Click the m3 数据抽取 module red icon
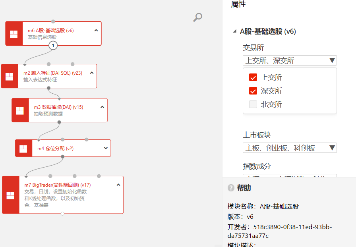 click(x=20, y=110)
